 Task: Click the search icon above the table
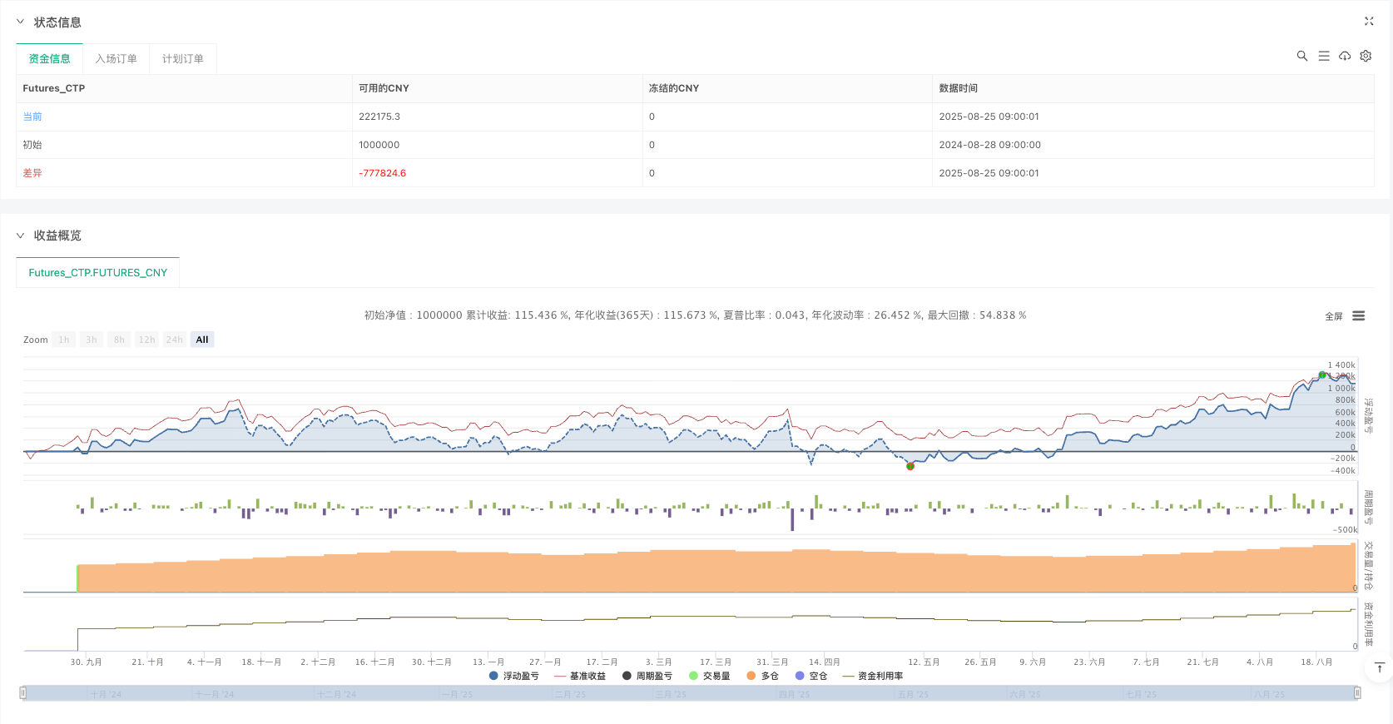(x=1302, y=56)
